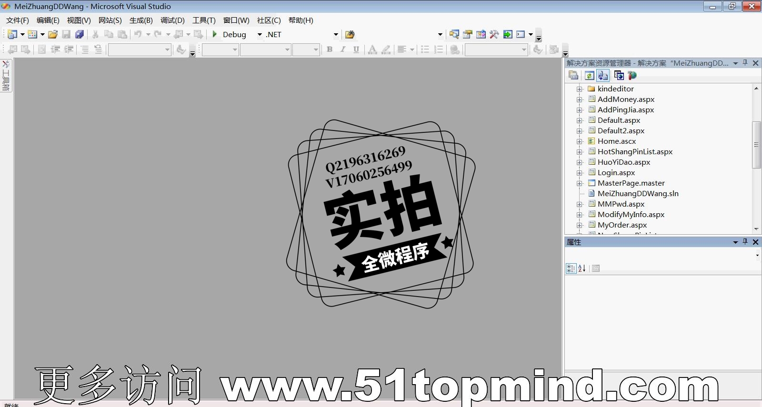Click the Undo arrow icon
Image resolution: width=762 pixels, height=407 pixels.
coord(138,34)
